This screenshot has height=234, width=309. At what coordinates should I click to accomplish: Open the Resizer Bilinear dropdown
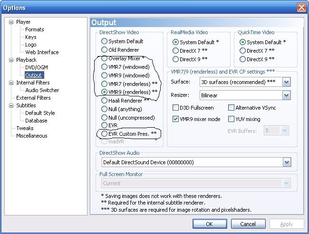click(x=286, y=95)
